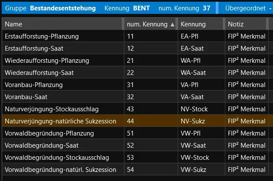Click the Übergeordnet field in header
The height and width of the screenshot is (181, 273).
248,8
